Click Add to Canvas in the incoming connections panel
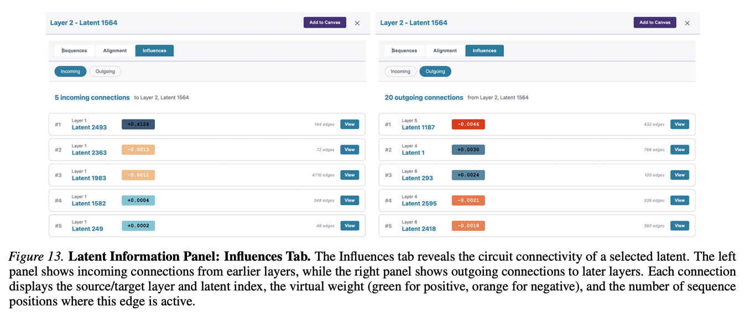 pos(325,23)
